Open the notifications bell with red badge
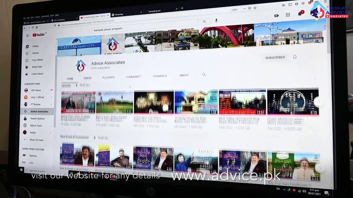Screen dimensions: 353x198 [x=300, y=14]
